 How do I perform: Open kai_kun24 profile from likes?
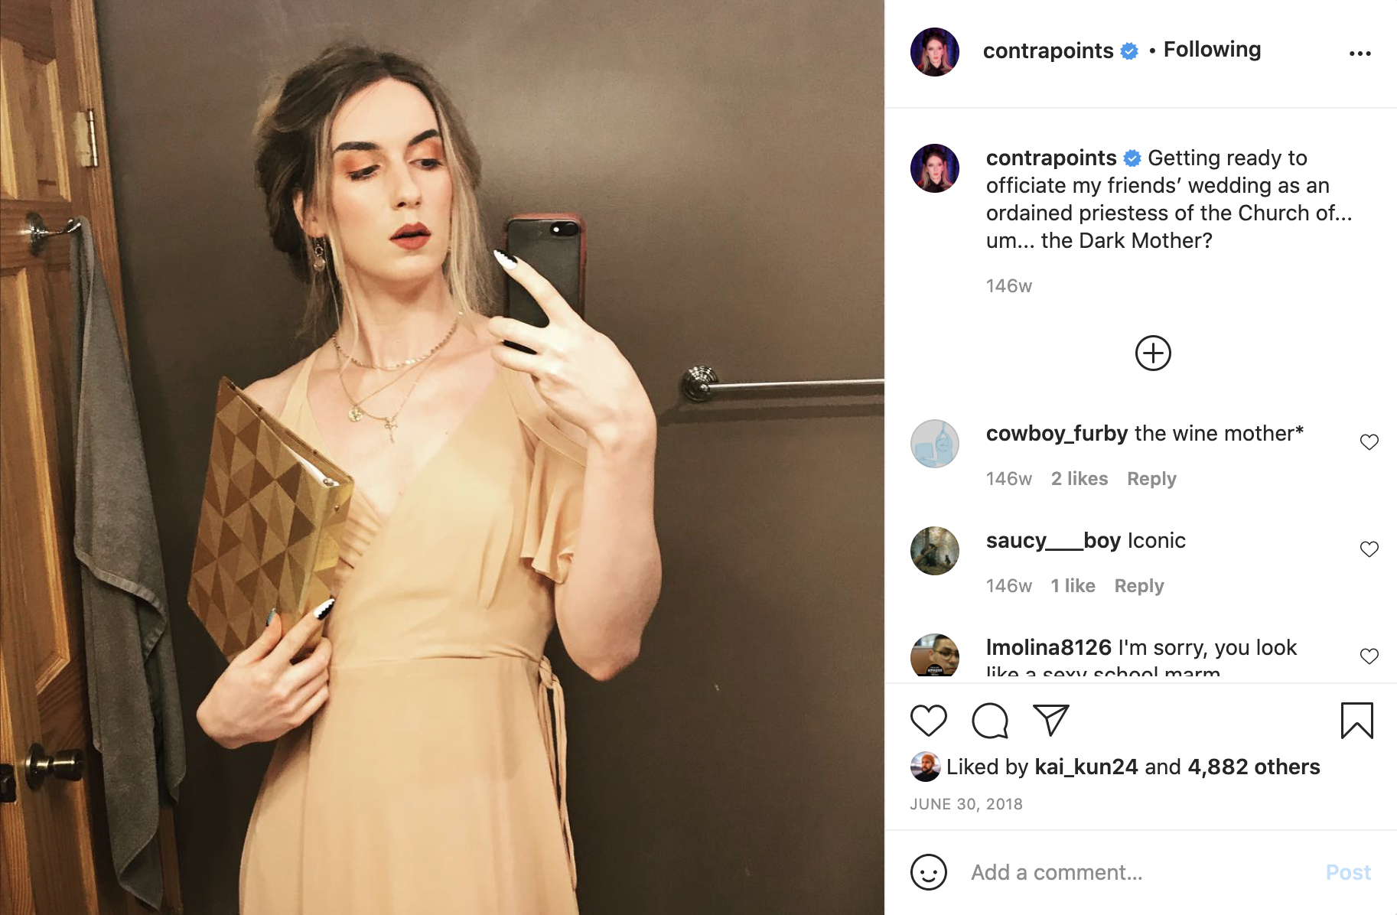point(1086,767)
